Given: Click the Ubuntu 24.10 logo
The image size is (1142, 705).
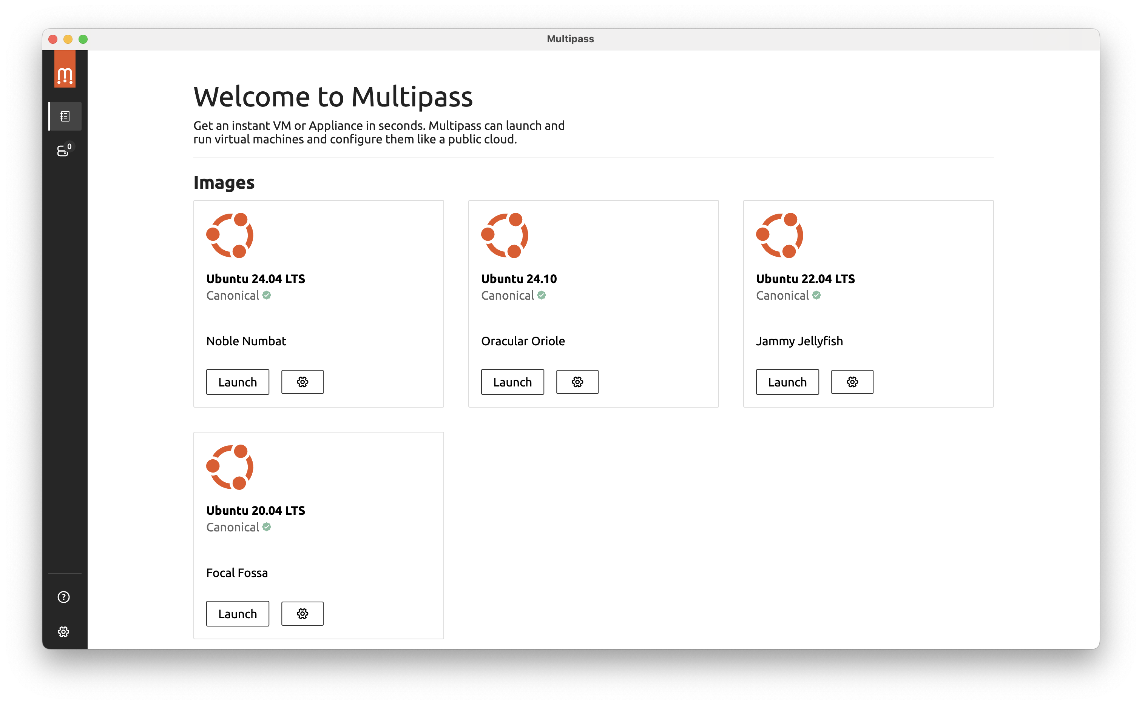Looking at the screenshot, I should (x=505, y=236).
